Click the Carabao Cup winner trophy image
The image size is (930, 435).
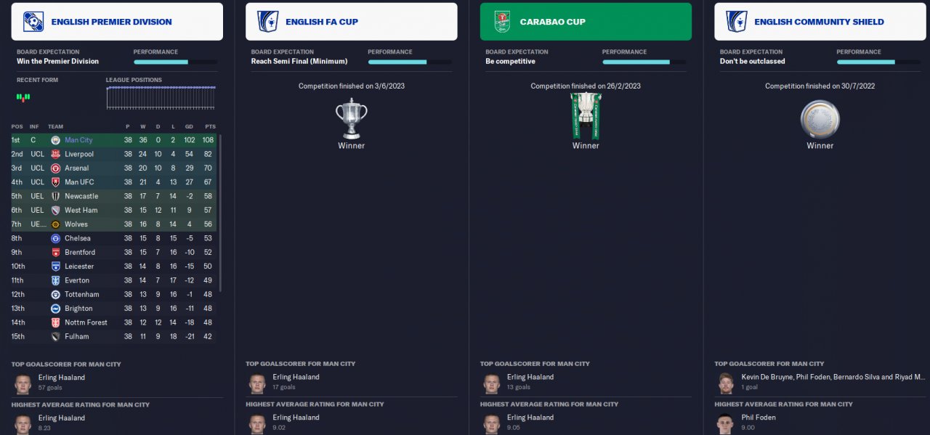point(586,115)
